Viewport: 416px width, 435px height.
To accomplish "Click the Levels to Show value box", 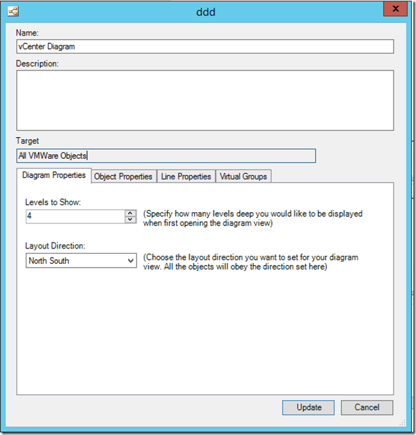I will pyautogui.click(x=74, y=216).
